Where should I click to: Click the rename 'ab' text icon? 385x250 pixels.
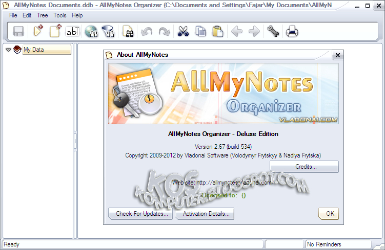73,32
